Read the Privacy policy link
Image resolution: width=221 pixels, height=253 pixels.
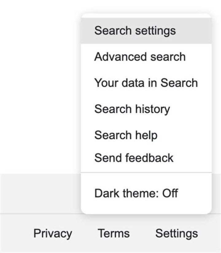(53, 234)
